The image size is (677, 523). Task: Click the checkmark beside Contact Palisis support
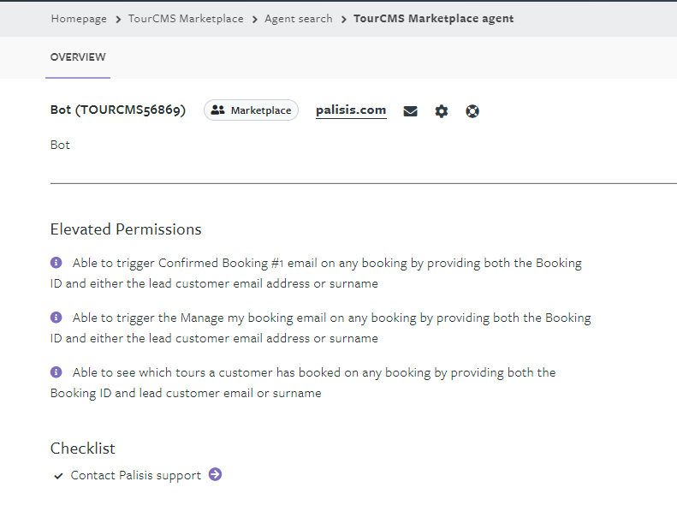pyautogui.click(x=58, y=476)
